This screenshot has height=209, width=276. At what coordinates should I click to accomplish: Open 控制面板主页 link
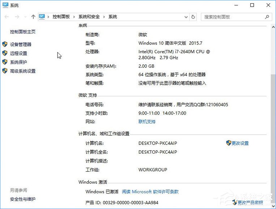23,32
